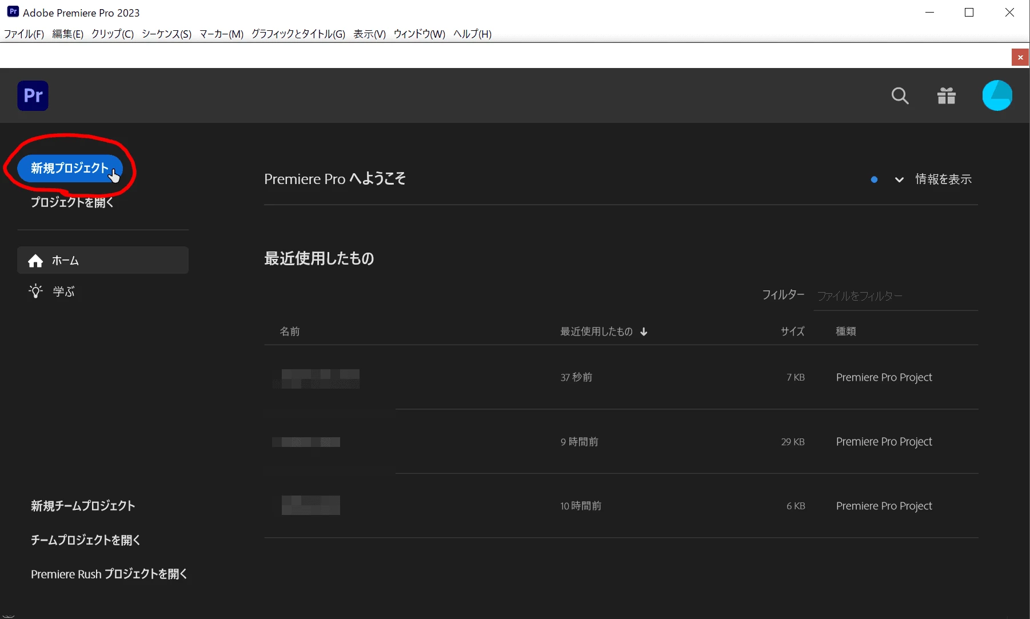
Task: Open ファイル(F) menu
Action: click(24, 34)
